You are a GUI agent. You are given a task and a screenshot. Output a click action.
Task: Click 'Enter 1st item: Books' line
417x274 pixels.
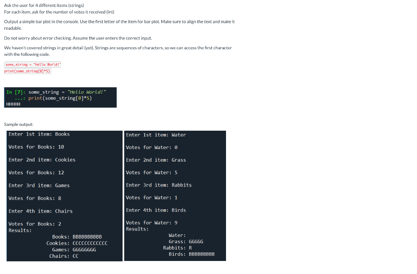click(39, 134)
